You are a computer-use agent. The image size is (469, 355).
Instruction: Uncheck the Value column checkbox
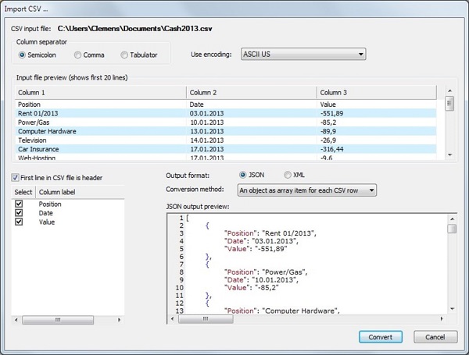click(x=19, y=222)
